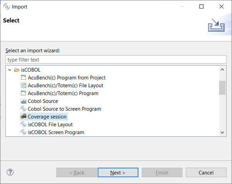Click the Cobol Source icon
The image size is (232, 184).
pos(23,101)
